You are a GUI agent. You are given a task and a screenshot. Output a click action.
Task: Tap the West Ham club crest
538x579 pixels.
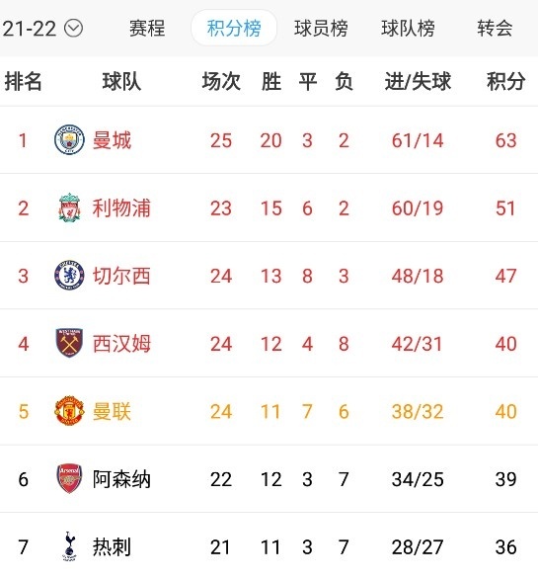pyautogui.click(x=69, y=343)
